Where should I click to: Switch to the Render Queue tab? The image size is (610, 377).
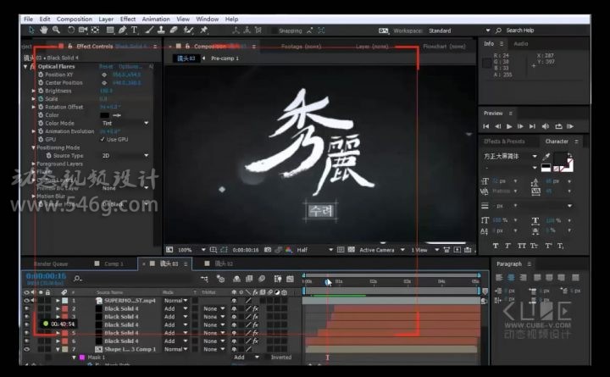pos(50,263)
